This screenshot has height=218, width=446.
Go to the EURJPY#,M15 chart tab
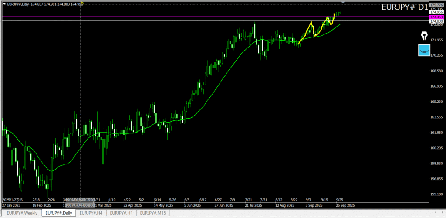click(x=152, y=213)
